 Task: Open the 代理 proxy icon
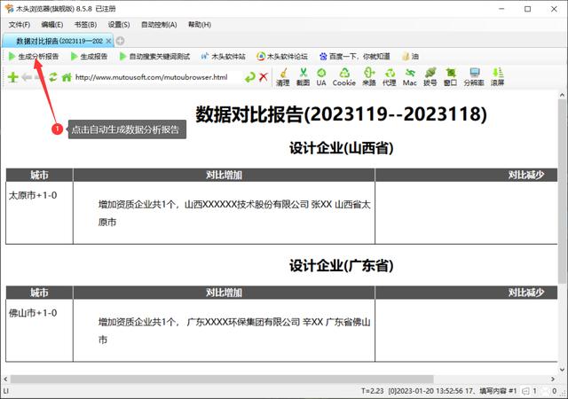390,77
